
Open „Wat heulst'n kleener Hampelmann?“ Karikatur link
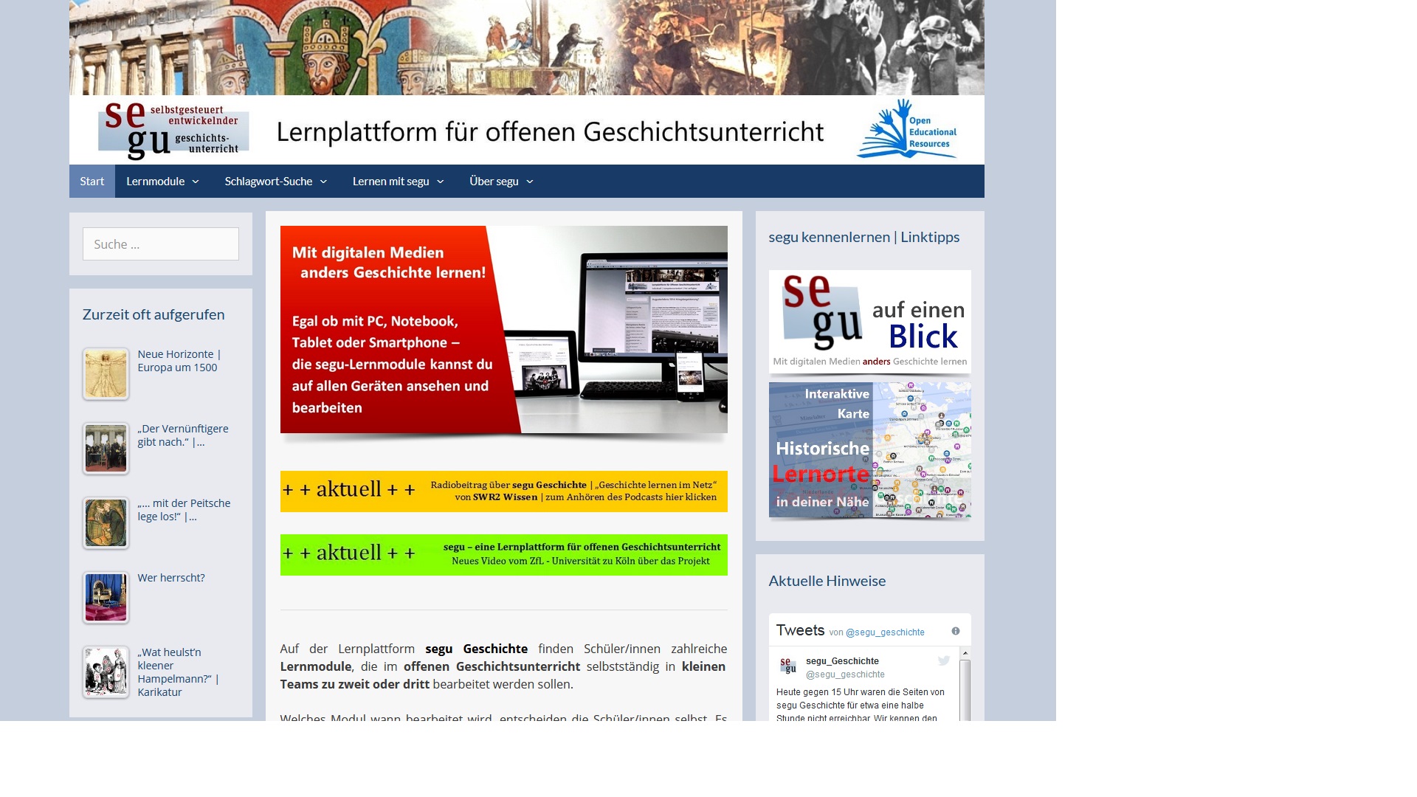point(178,672)
